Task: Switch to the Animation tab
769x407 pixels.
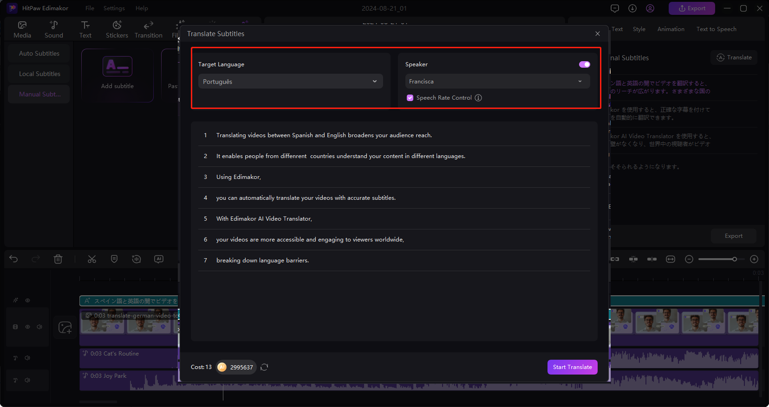Action: point(671,29)
